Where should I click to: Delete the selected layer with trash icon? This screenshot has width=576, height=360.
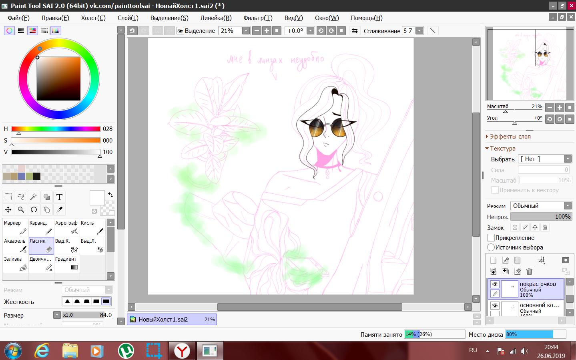(529, 272)
